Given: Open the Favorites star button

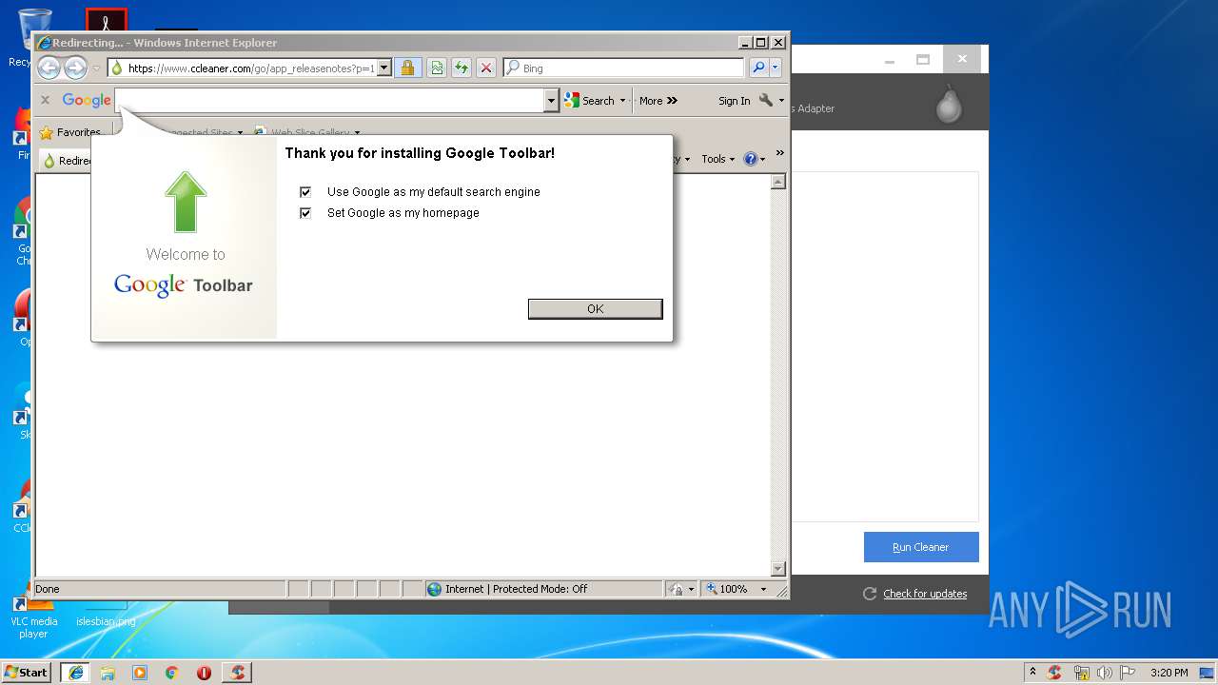Looking at the screenshot, I should tap(70, 133).
